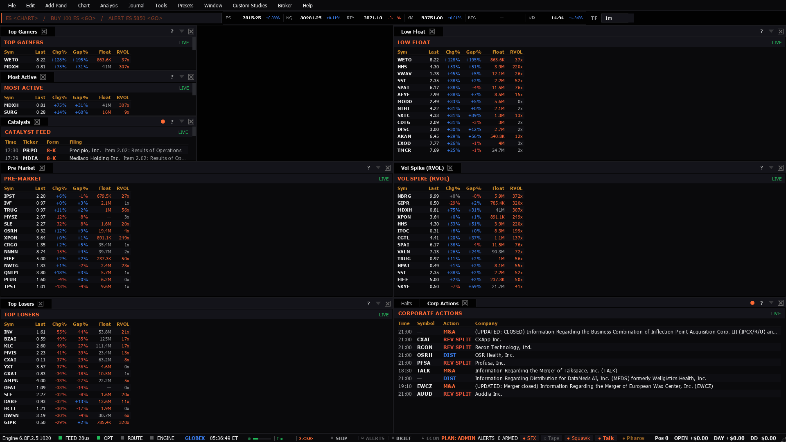The width and height of the screenshot is (786, 442).
Task: Close the Vol Spike (RVOL) tab X icon
Action: pyautogui.click(x=450, y=168)
